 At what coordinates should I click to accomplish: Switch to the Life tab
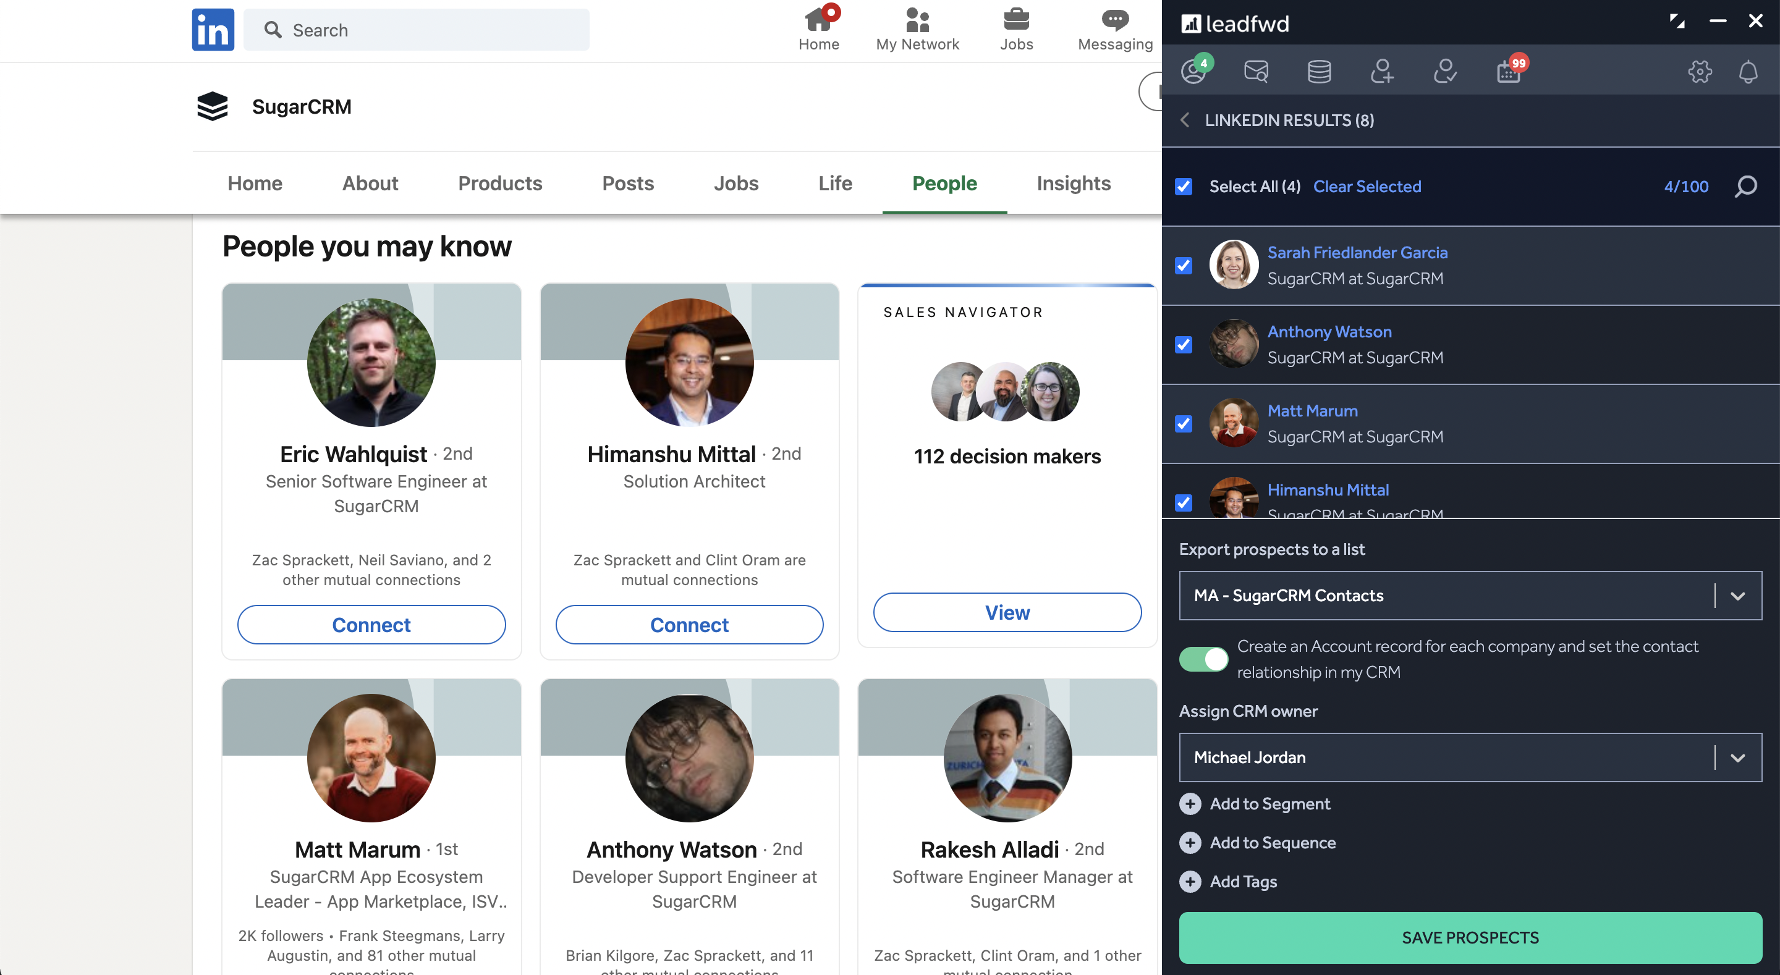835,183
